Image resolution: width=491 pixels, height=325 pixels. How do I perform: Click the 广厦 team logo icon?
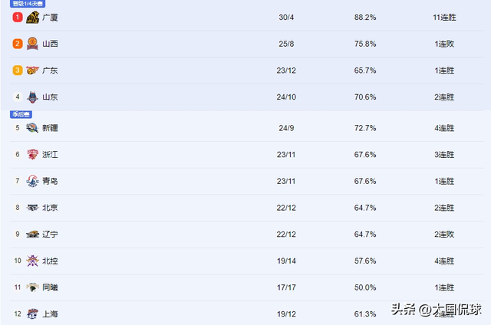click(32, 17)
